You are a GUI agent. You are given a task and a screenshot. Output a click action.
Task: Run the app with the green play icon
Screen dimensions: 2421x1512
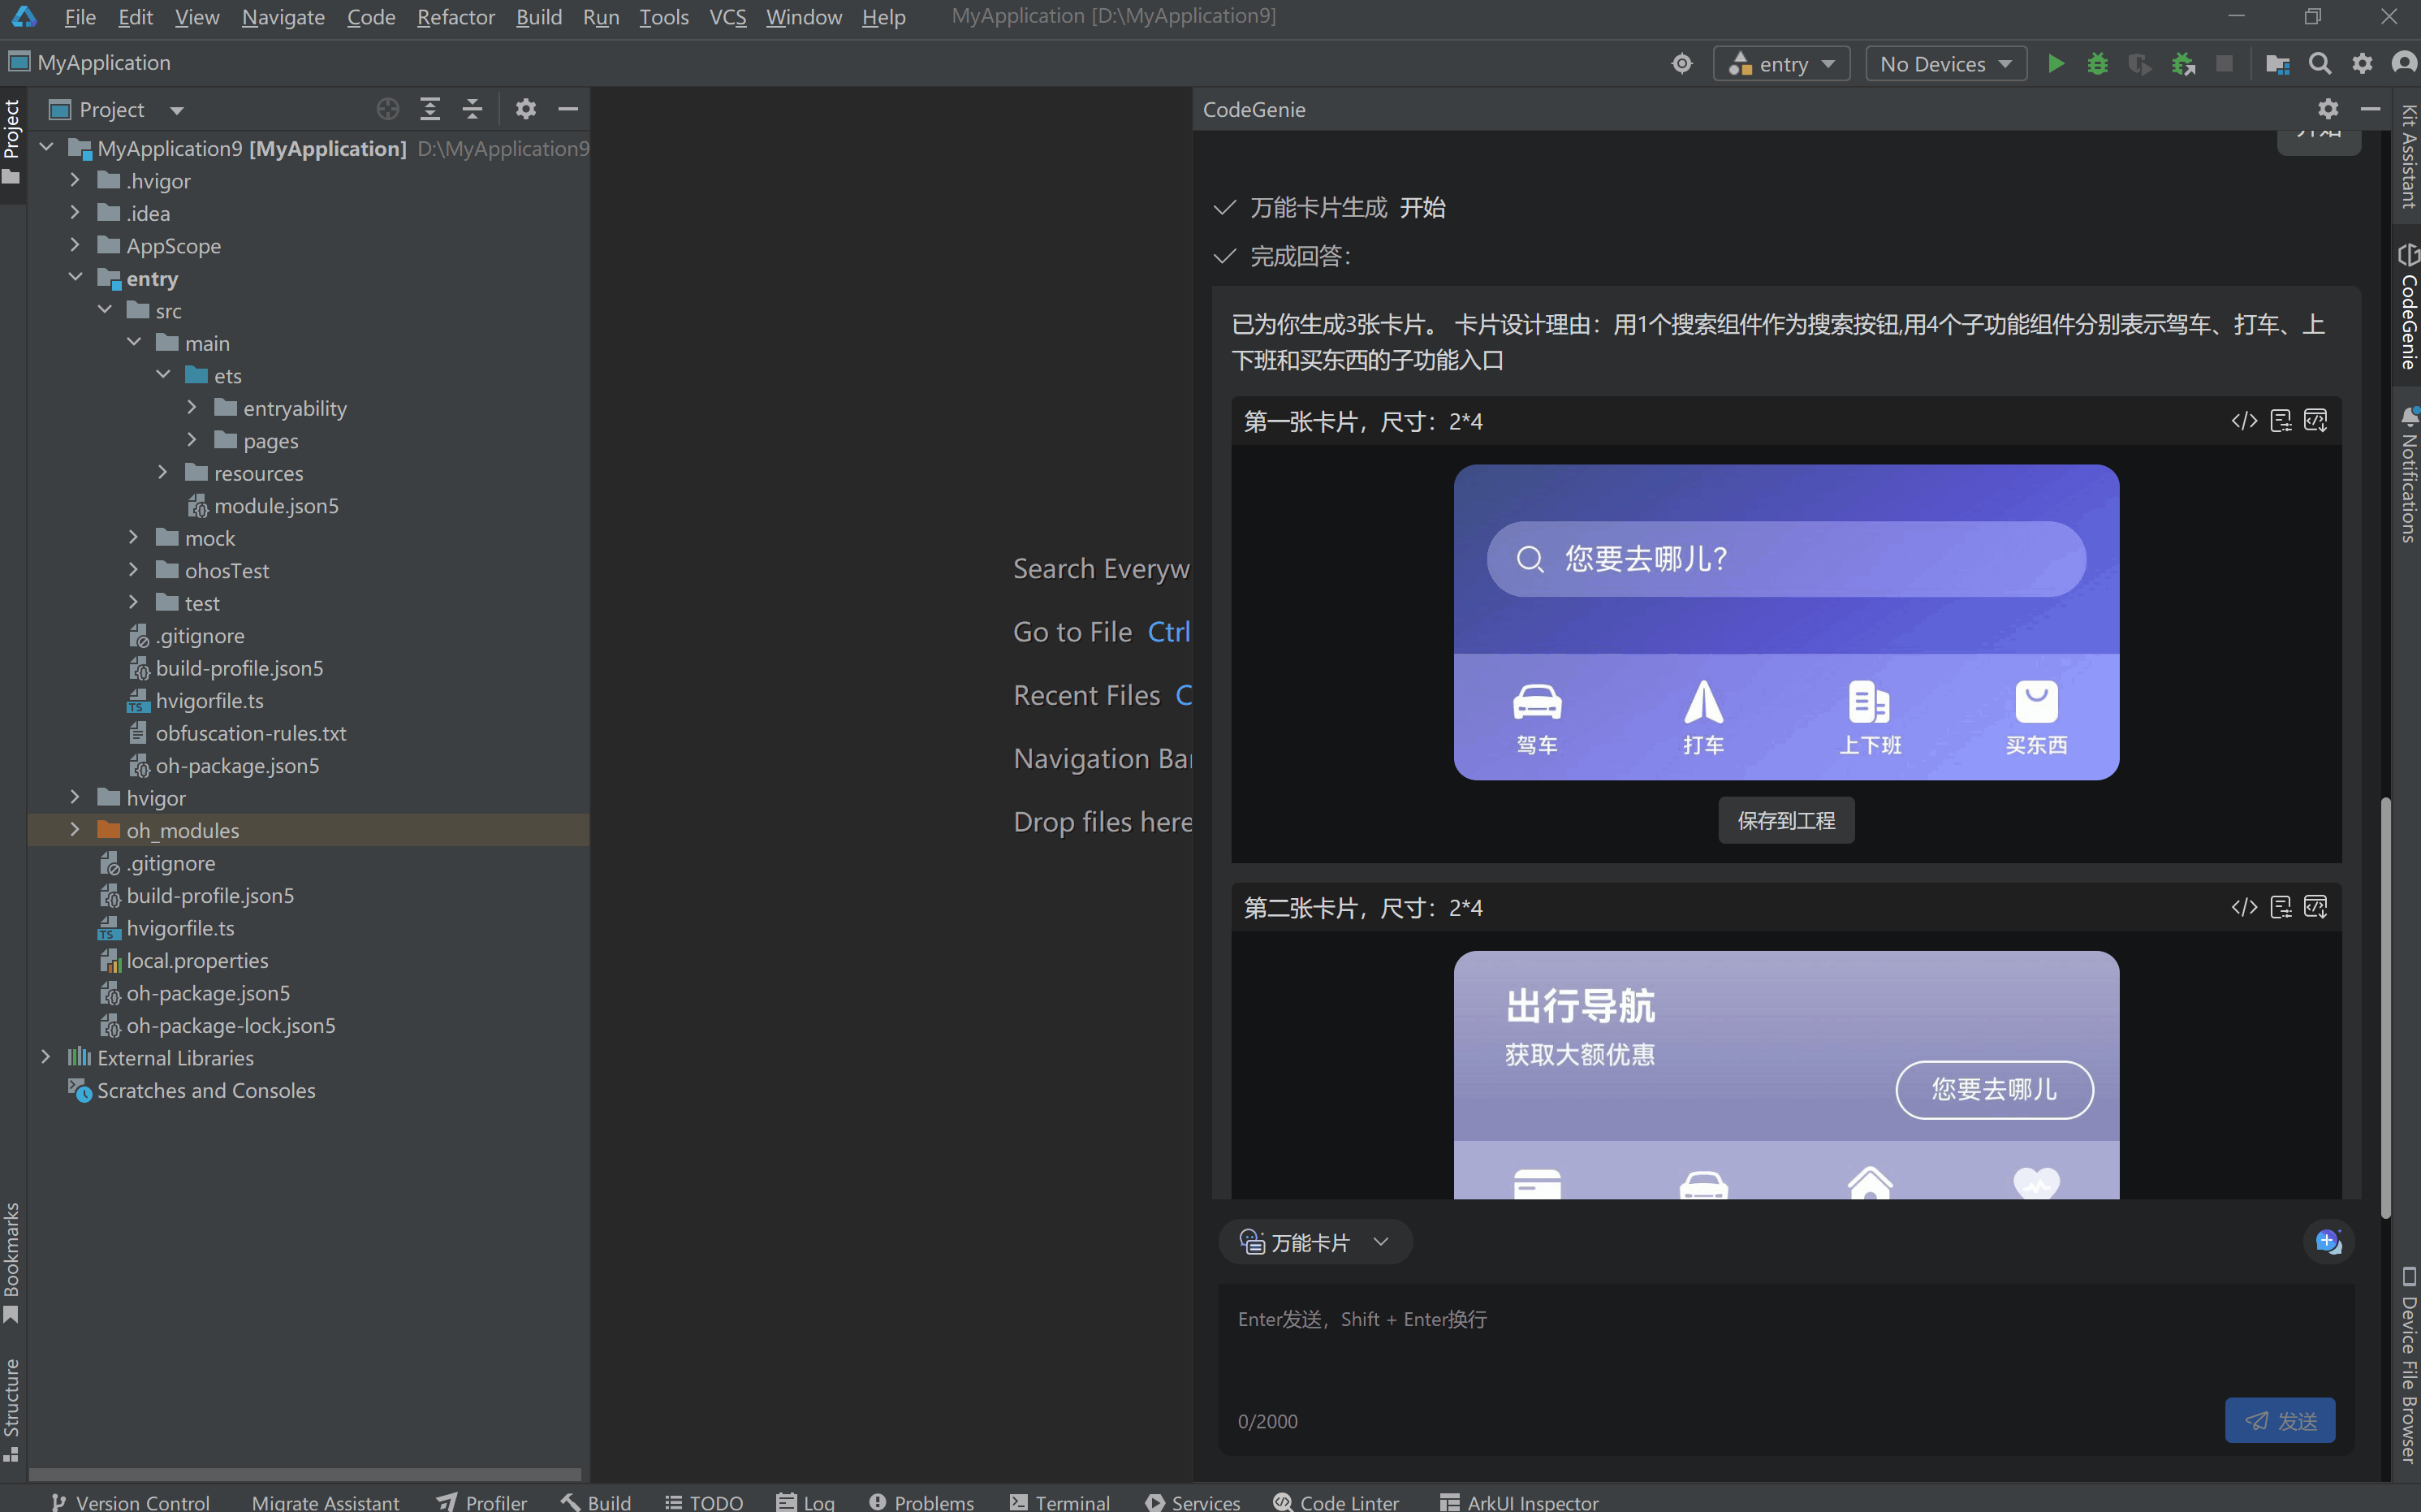point(2055,63)
